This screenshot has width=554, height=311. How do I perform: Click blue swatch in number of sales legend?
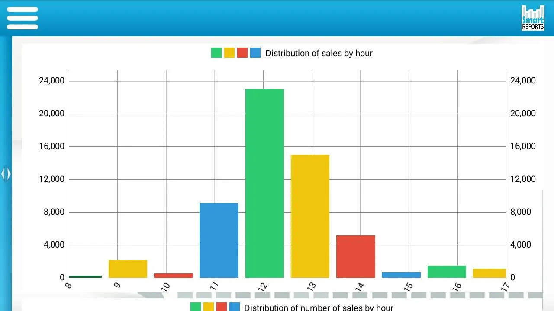pyautogui.click(x=235, y=307)
